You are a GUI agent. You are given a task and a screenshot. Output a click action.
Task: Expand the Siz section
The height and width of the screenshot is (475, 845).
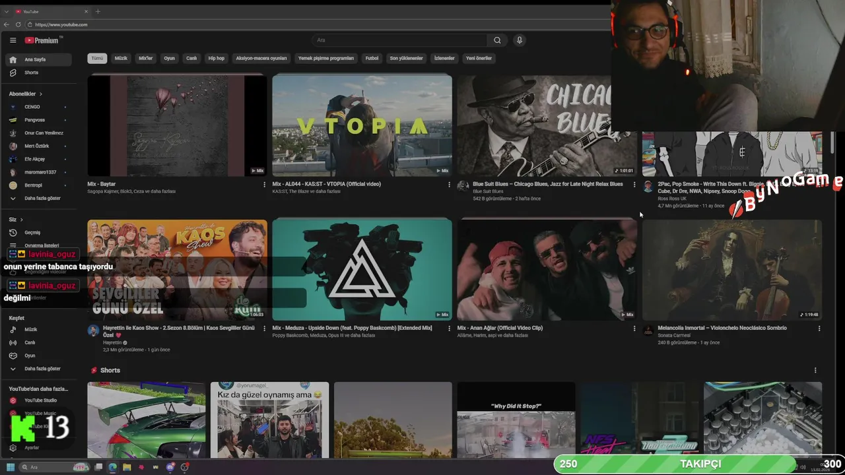16,219
